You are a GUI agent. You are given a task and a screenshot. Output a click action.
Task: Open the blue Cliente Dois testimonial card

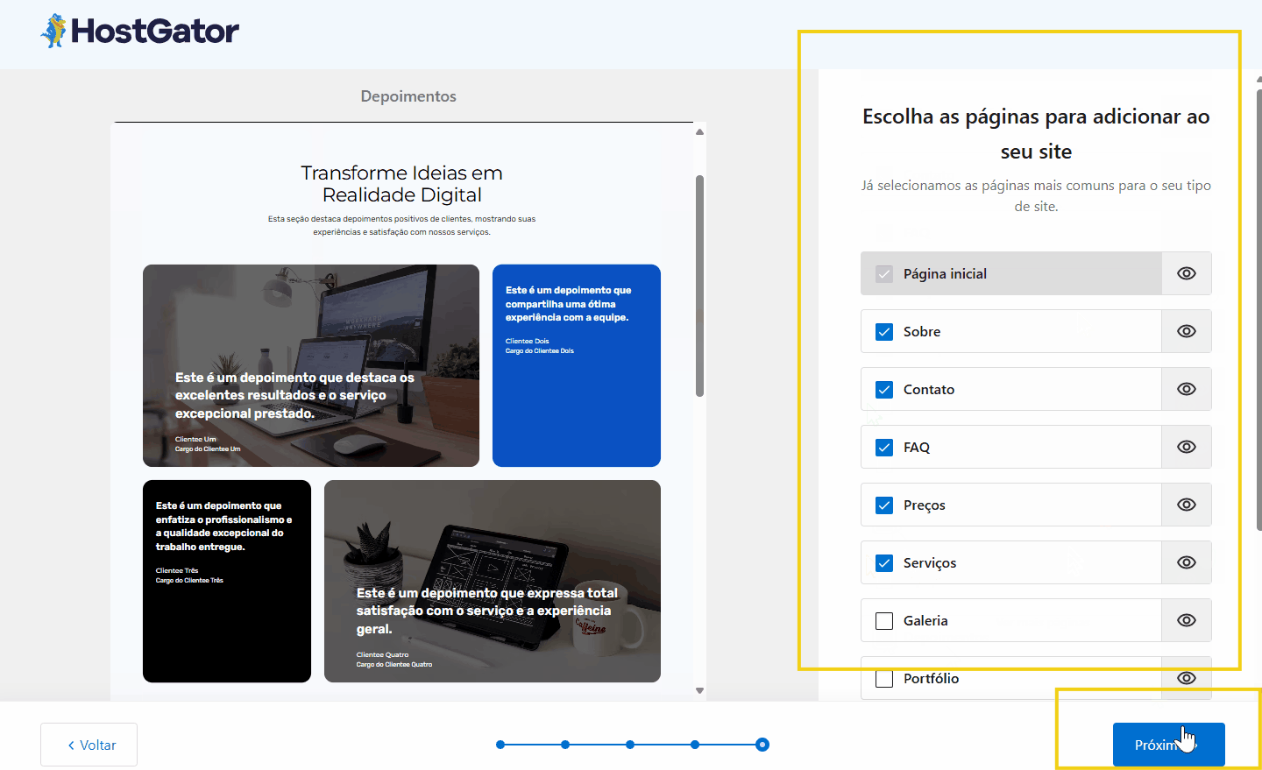[x=577, y=365]
